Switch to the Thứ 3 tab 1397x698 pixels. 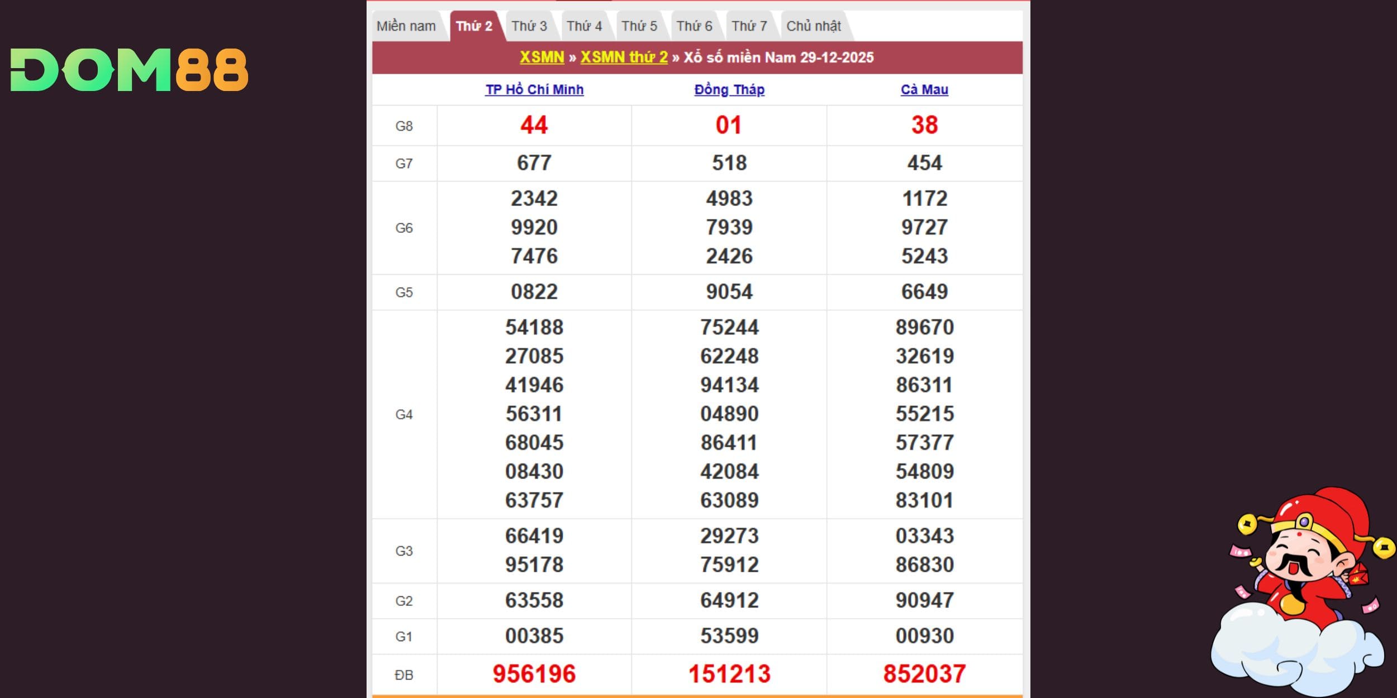tap(529, 26)
